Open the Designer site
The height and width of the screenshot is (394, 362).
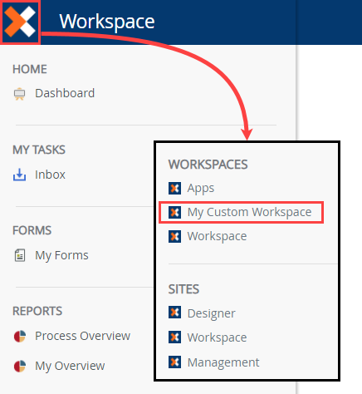pos(212,313)
